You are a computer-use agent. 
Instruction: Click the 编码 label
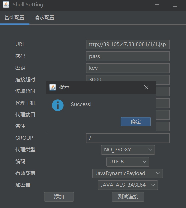coord(20,162)
